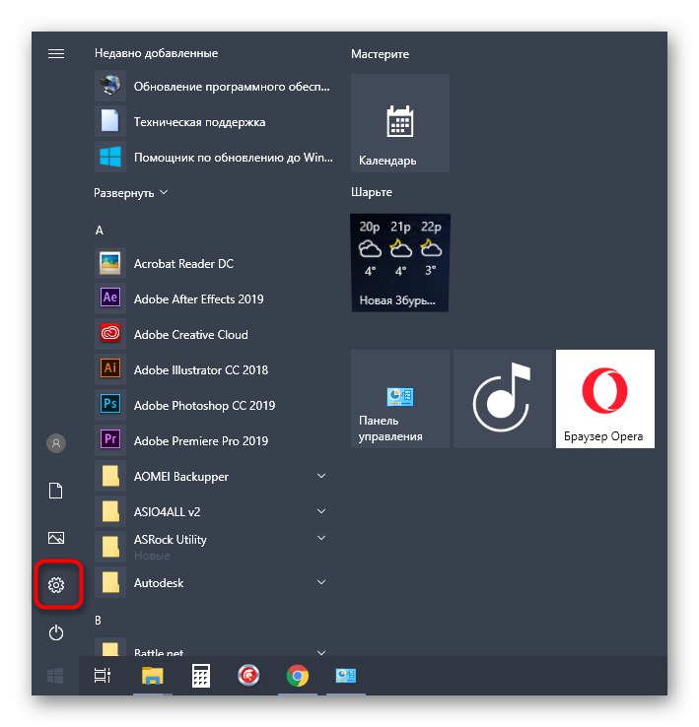This screenshot has width=699, height=727.
Task: Click the Мастерите tile group title
Action: point(380,54)
